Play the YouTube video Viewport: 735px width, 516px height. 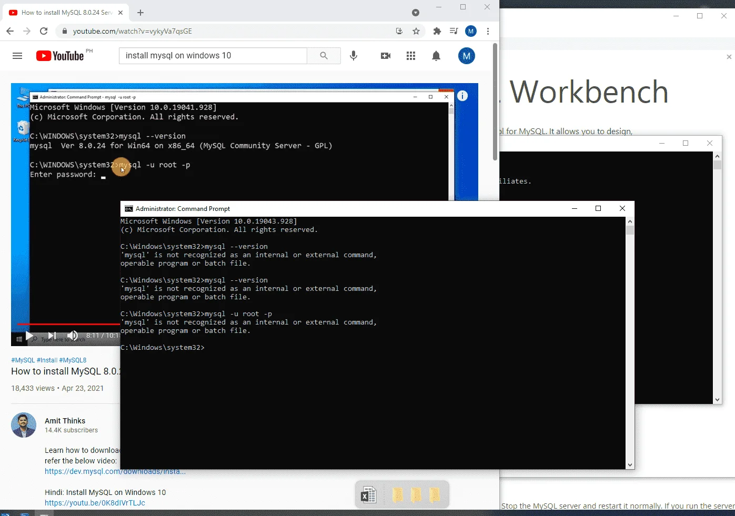click(x=29, y=336)
